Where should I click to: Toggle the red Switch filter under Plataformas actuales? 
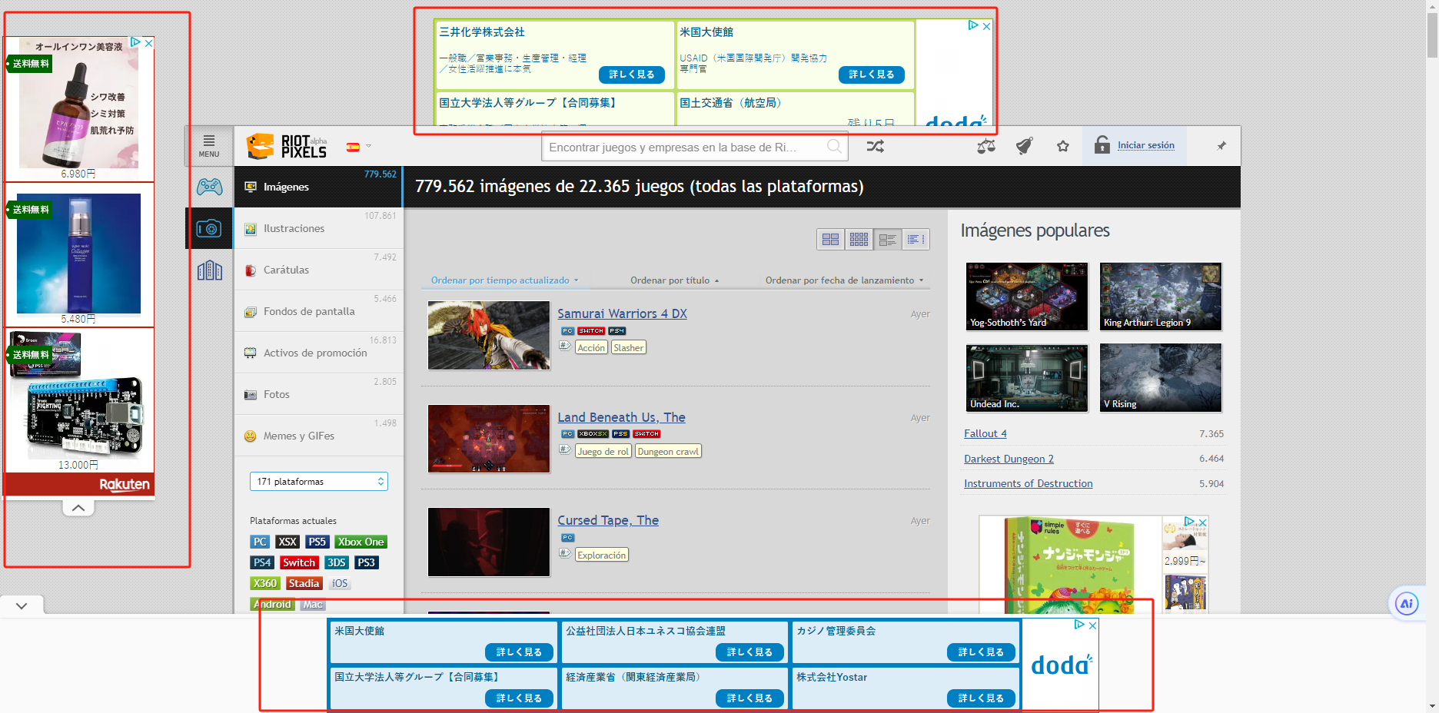pos(299,563)
